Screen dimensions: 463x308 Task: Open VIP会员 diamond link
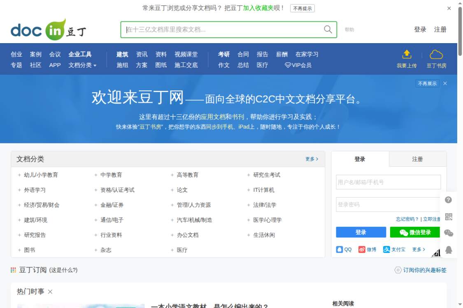pyautogui.click(x=298, y=65)
